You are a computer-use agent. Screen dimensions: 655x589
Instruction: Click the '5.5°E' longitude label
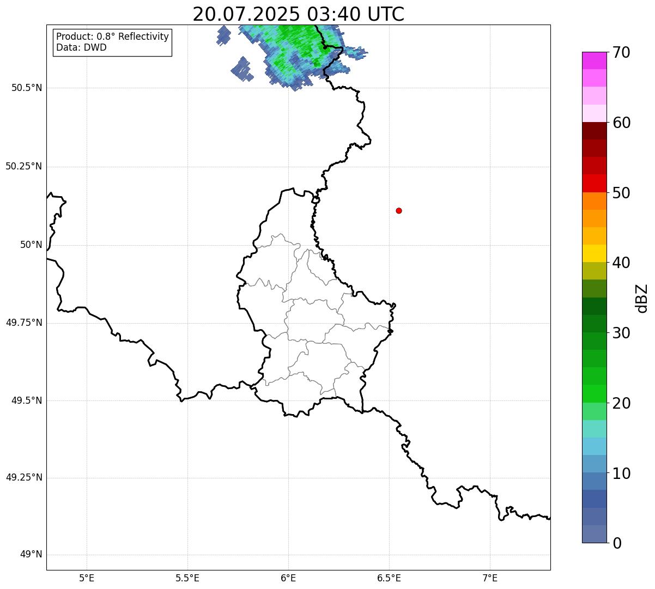coord(187,578)
